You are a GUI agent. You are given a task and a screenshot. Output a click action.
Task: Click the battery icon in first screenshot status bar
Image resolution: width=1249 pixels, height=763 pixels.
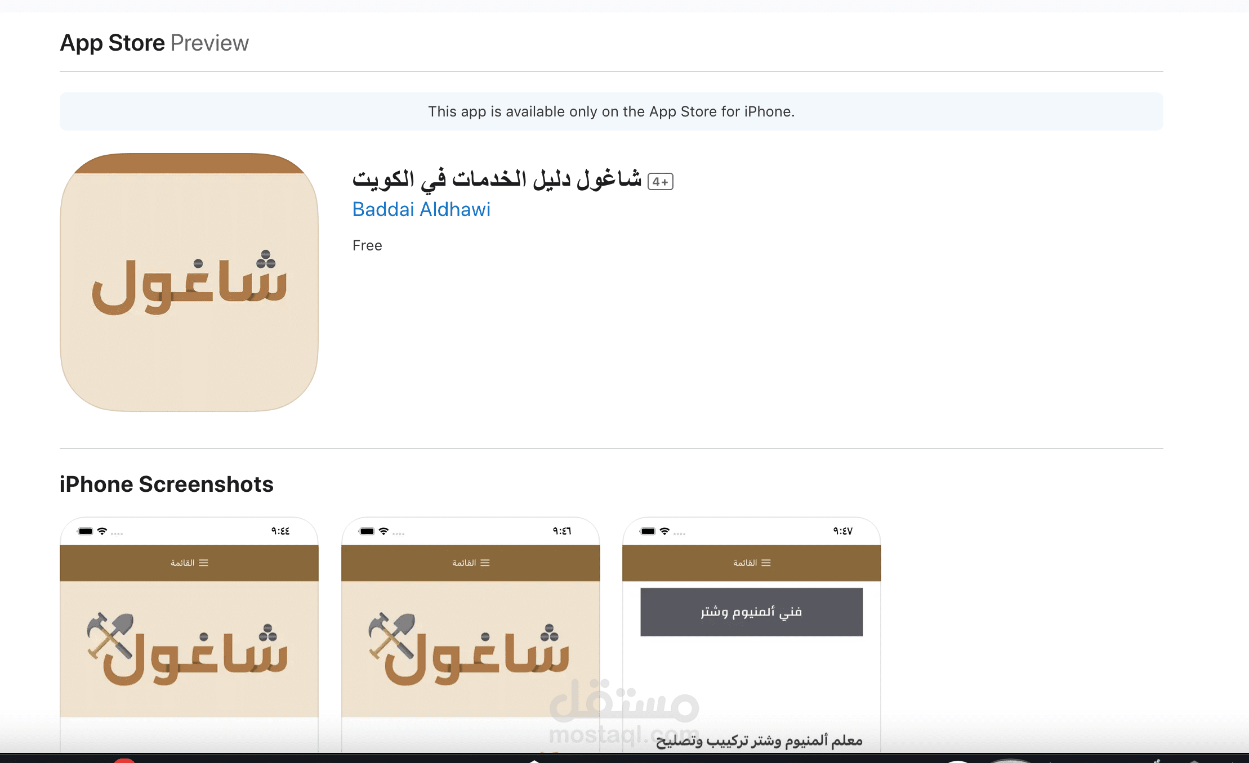point(85,531)
